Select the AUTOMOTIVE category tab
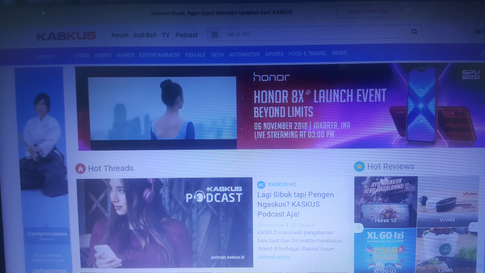The image size is (485, 273). click(244, 55)
